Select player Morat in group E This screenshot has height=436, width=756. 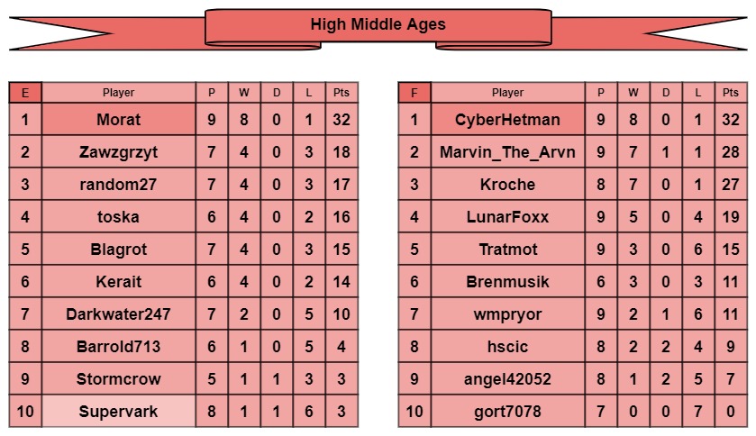[x=118, y=120]
